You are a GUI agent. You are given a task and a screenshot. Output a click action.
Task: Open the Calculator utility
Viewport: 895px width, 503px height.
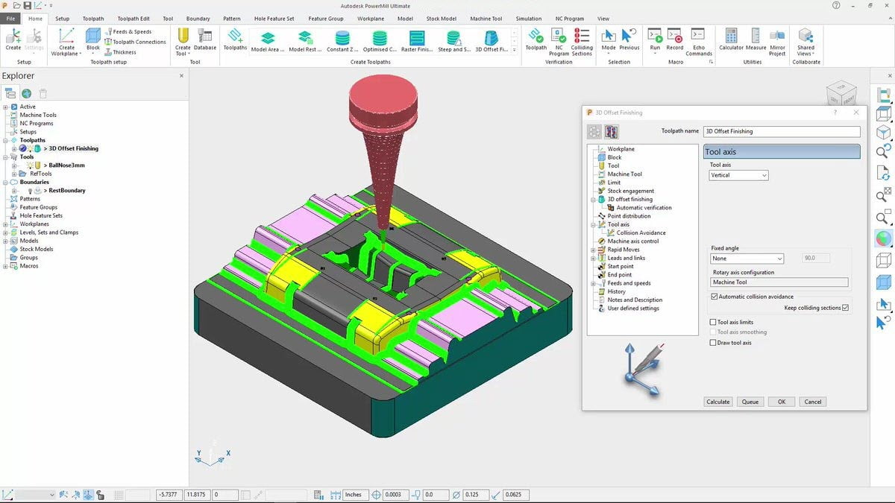tap(731, 39)
